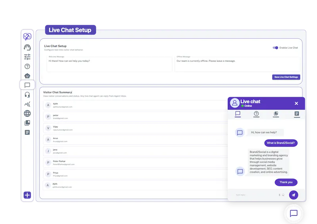Toggle the Enable Live Chat switch
Viewport: 317px width, 224px height.
coord(275,47)
